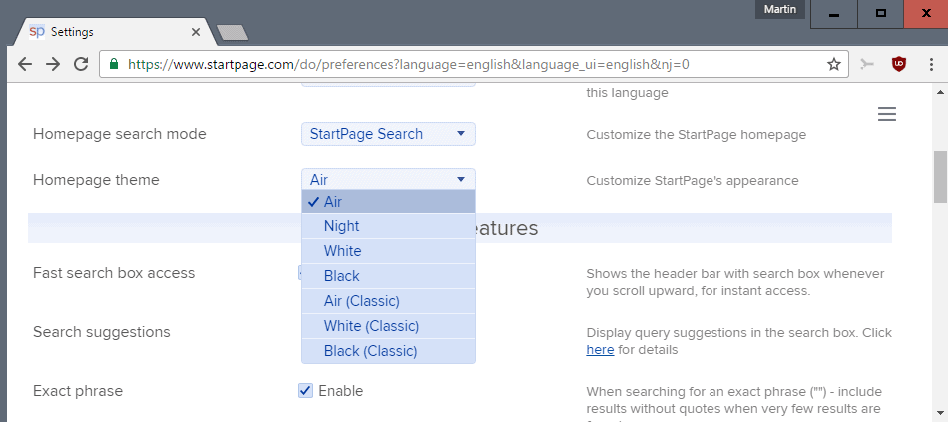Bookmark this page with the star icon
This screenshot has height=422, width=948.
pos(834,64)
